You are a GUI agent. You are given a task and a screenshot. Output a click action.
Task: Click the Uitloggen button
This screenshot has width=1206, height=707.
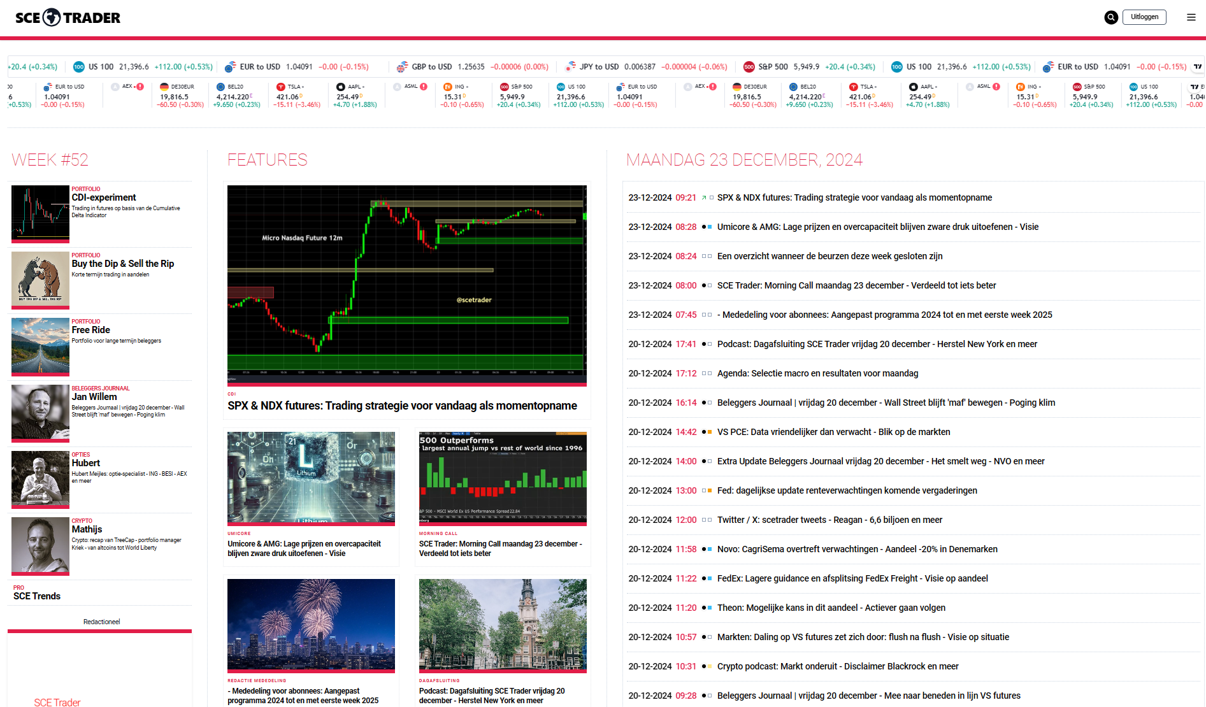pos(1144,17)
